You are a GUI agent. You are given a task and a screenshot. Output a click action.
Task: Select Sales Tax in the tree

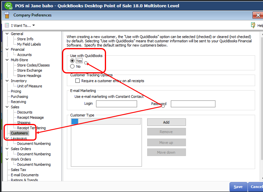coord(19,170)
